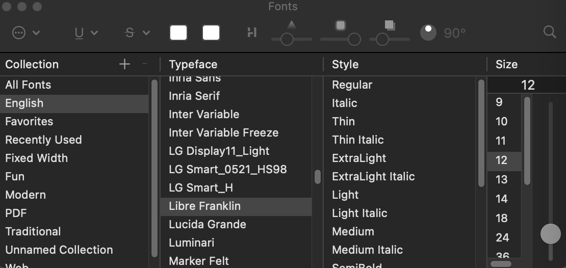This screenshot has width=566, height=268.
Task: Select the Medium Italic style
Action: click(x=400, y=250)
